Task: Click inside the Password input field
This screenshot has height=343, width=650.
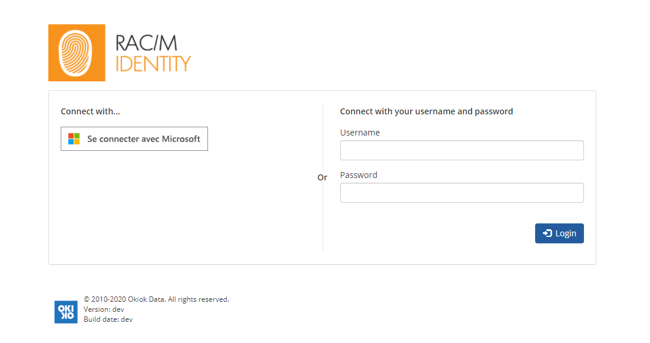Action: 461,193
